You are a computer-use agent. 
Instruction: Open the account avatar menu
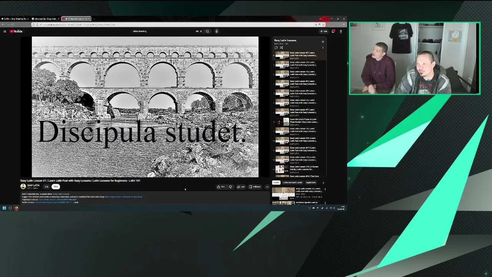341,31
